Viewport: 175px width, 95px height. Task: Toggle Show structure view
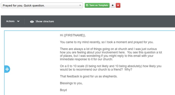(42, 21)
